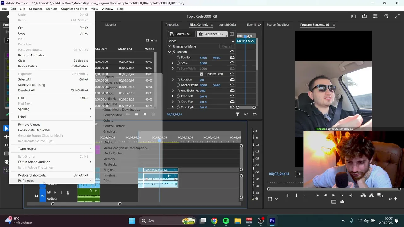Screen dimensions: 404x227
Task: Toggle the Uniform Scale checkbox
Action: click(201, 74)
